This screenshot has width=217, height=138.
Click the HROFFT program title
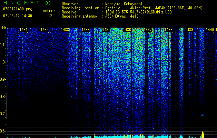[x=21, y=3]
